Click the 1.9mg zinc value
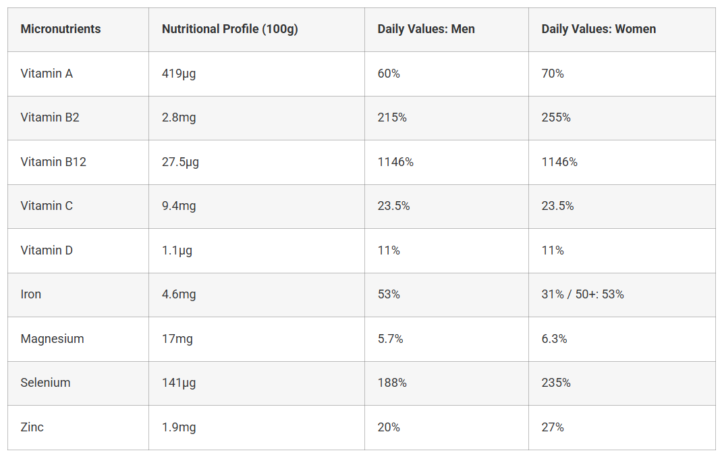This screenshot has height=457, width=722. (x=179, y=427)
